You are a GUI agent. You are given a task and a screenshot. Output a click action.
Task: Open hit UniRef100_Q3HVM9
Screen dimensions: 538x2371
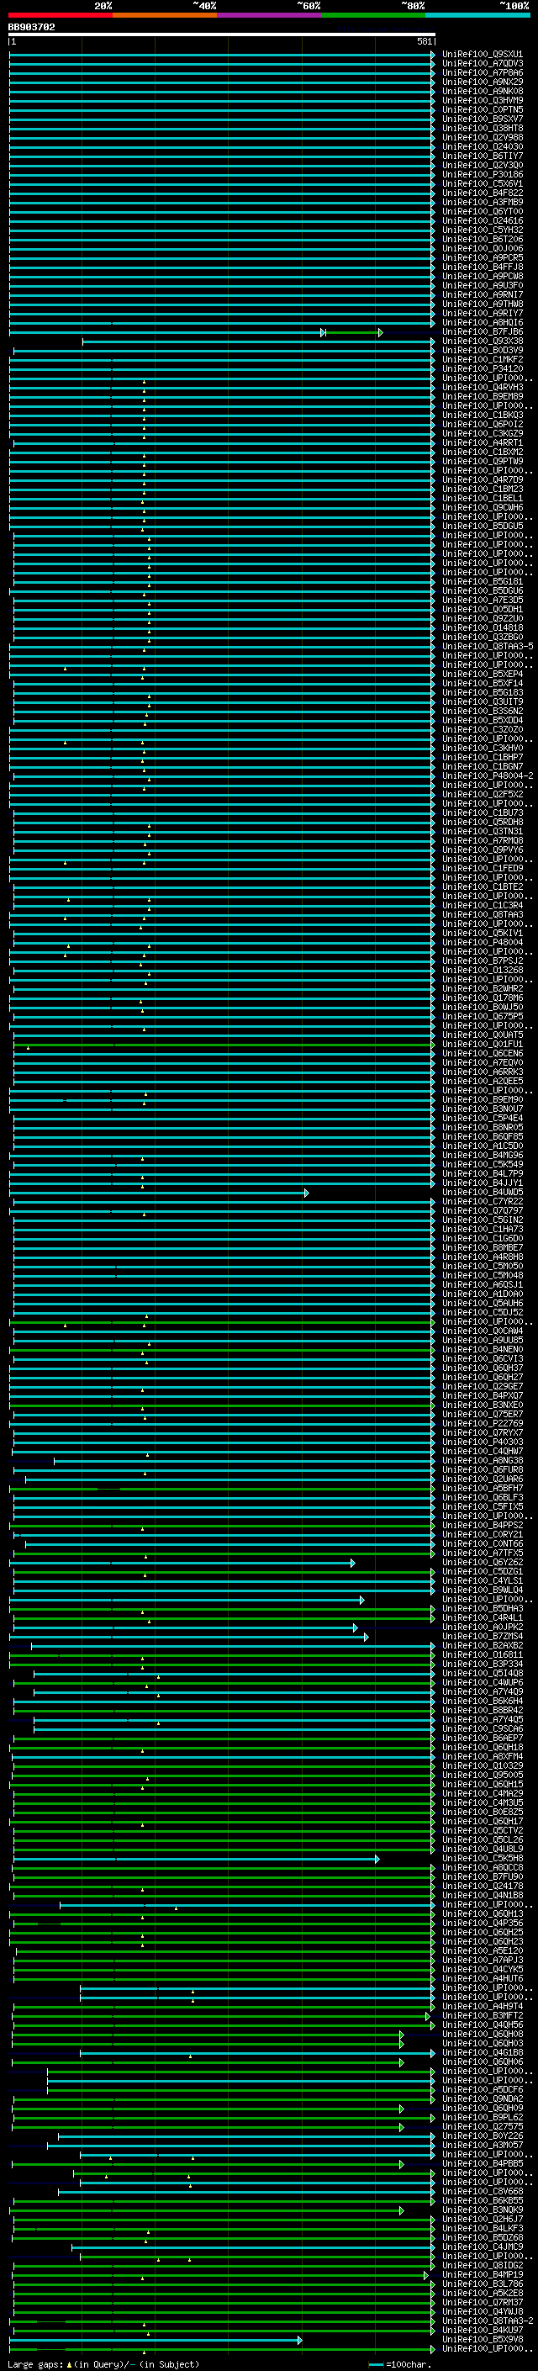coord(483,100)
